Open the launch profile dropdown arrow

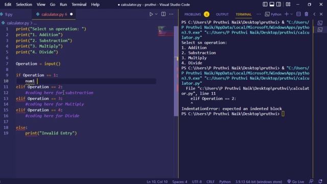(292, 14)
